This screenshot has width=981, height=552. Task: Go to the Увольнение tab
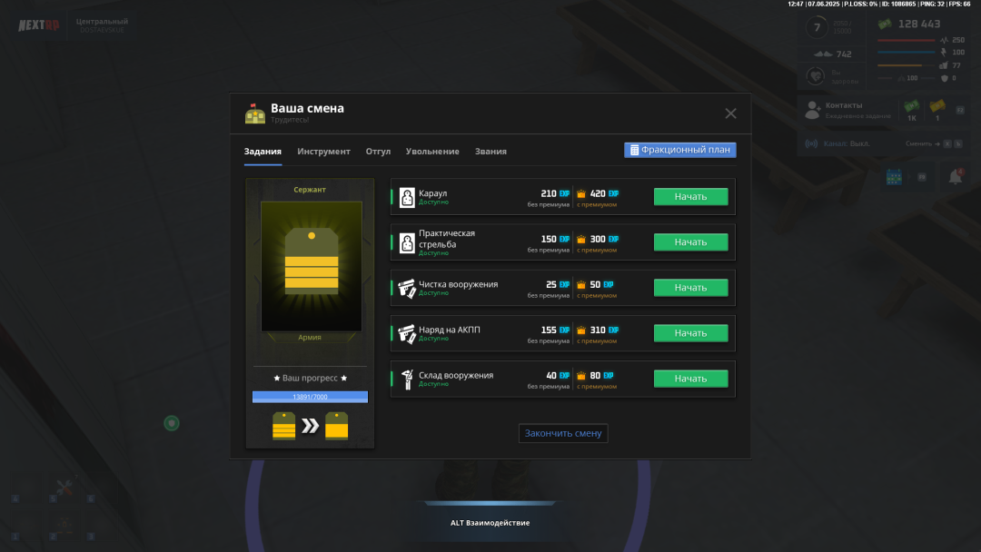[x=432, y=152]
